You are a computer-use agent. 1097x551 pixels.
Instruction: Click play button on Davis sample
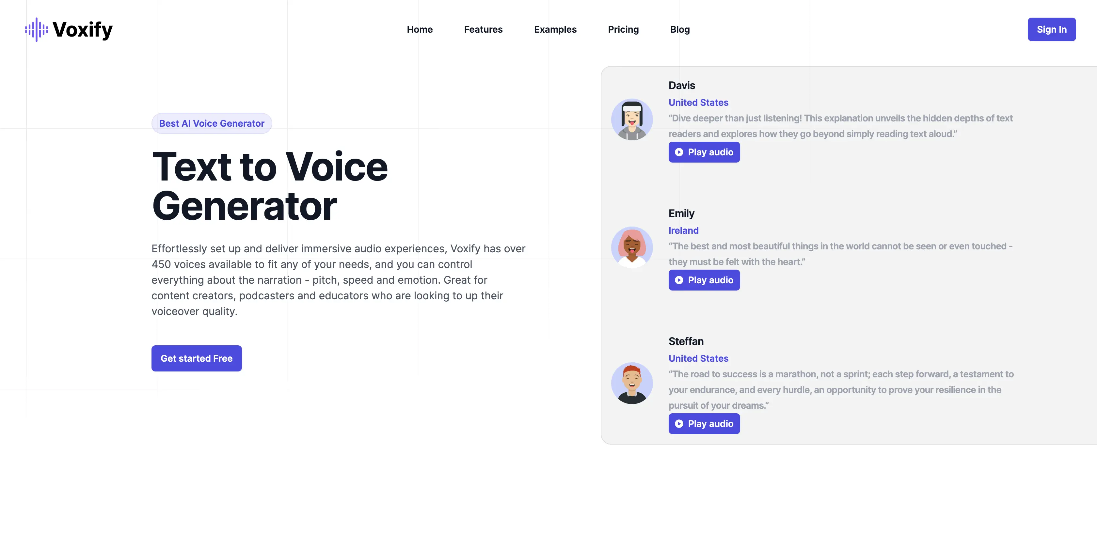pyautogui.click(x=704, y=152)
